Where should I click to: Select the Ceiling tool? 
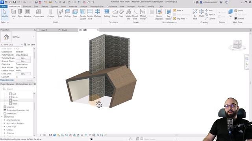coord(67,13)
